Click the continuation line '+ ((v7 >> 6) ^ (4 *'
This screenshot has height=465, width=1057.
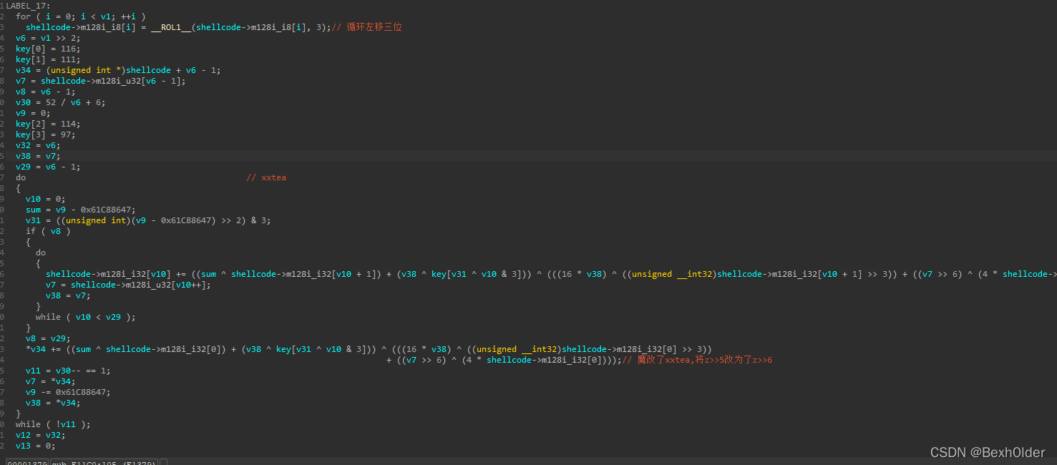(504, 360)
